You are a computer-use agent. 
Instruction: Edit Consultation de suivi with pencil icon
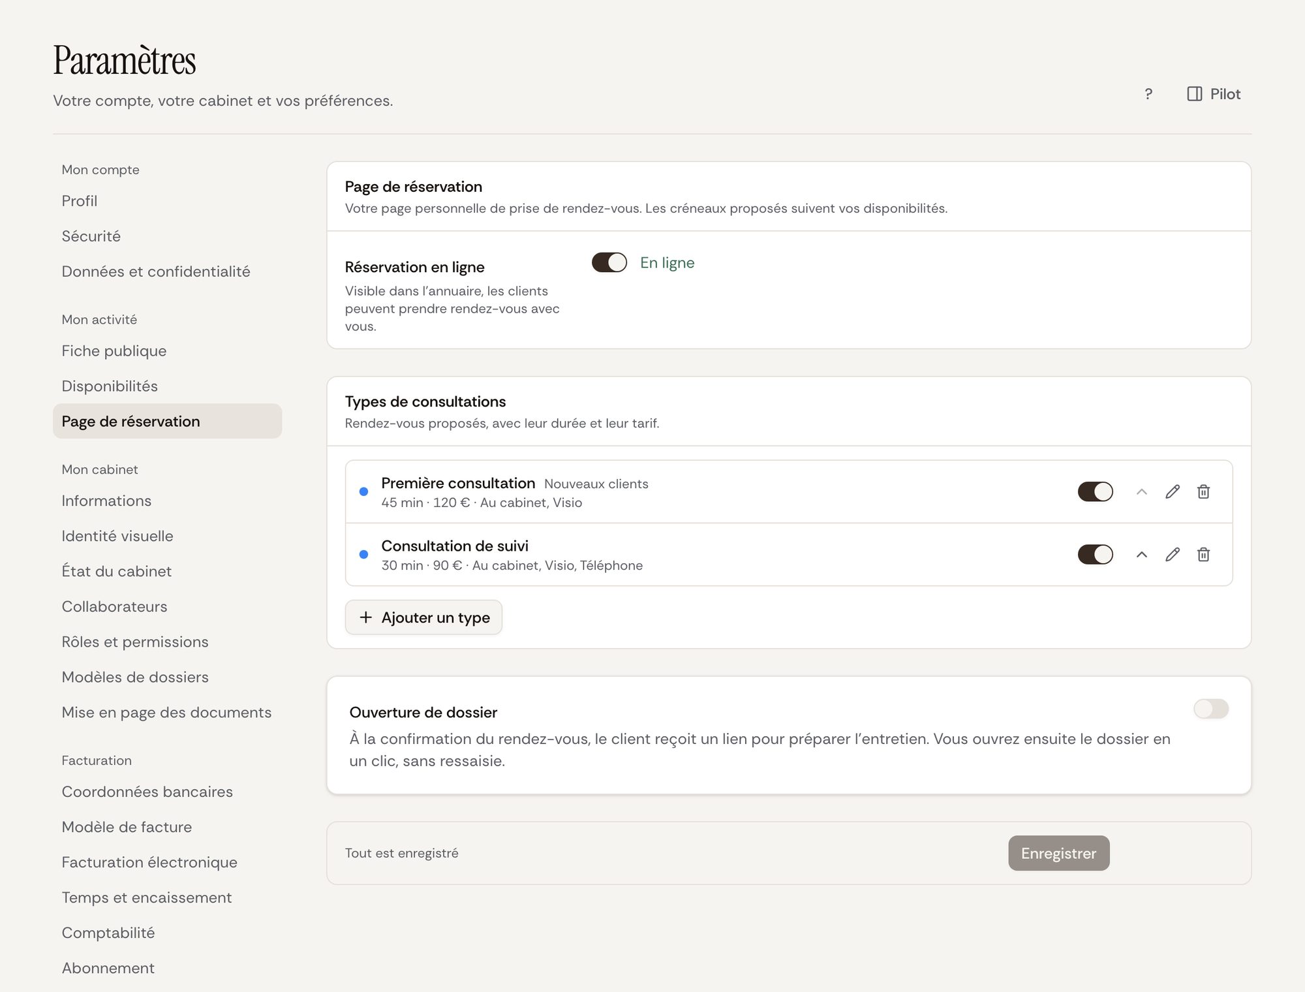point(1173,554)
